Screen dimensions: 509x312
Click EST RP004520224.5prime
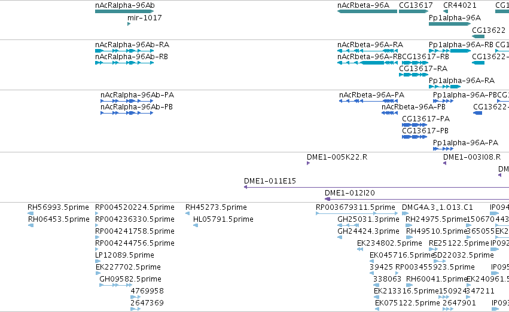pyautogui.click(x=97, y=213)
